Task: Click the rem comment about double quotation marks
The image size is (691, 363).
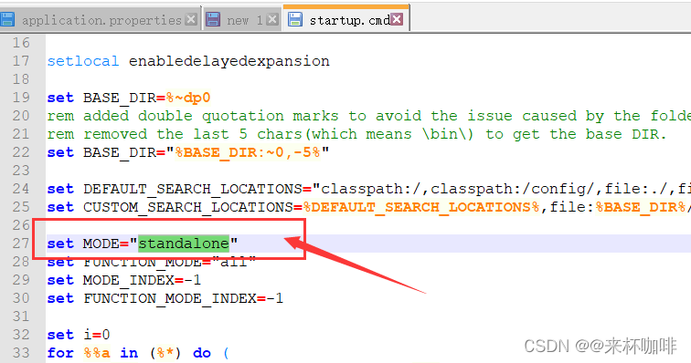Action: (x=369, y=116)
